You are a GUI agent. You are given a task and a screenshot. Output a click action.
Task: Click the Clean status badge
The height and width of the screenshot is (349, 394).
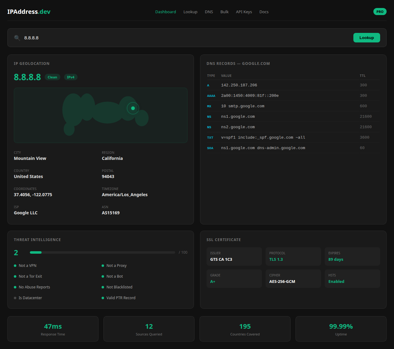coord(52,77)
